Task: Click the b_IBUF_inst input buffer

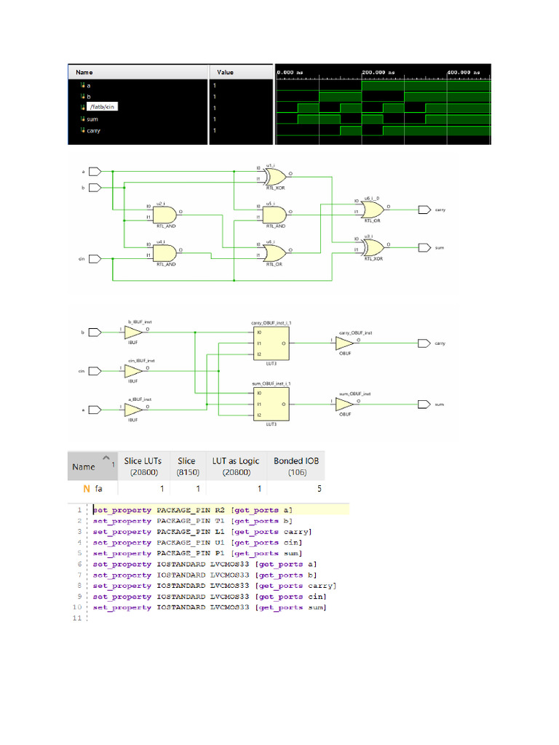Action: click(x=133, y=332)
